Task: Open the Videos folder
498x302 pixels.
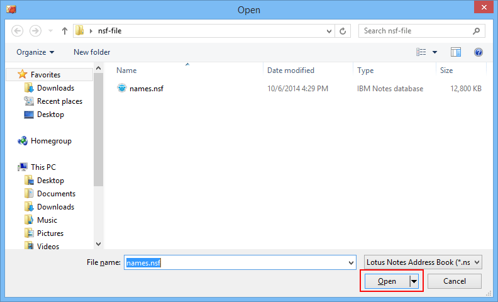Action: [x=48, y=246]
